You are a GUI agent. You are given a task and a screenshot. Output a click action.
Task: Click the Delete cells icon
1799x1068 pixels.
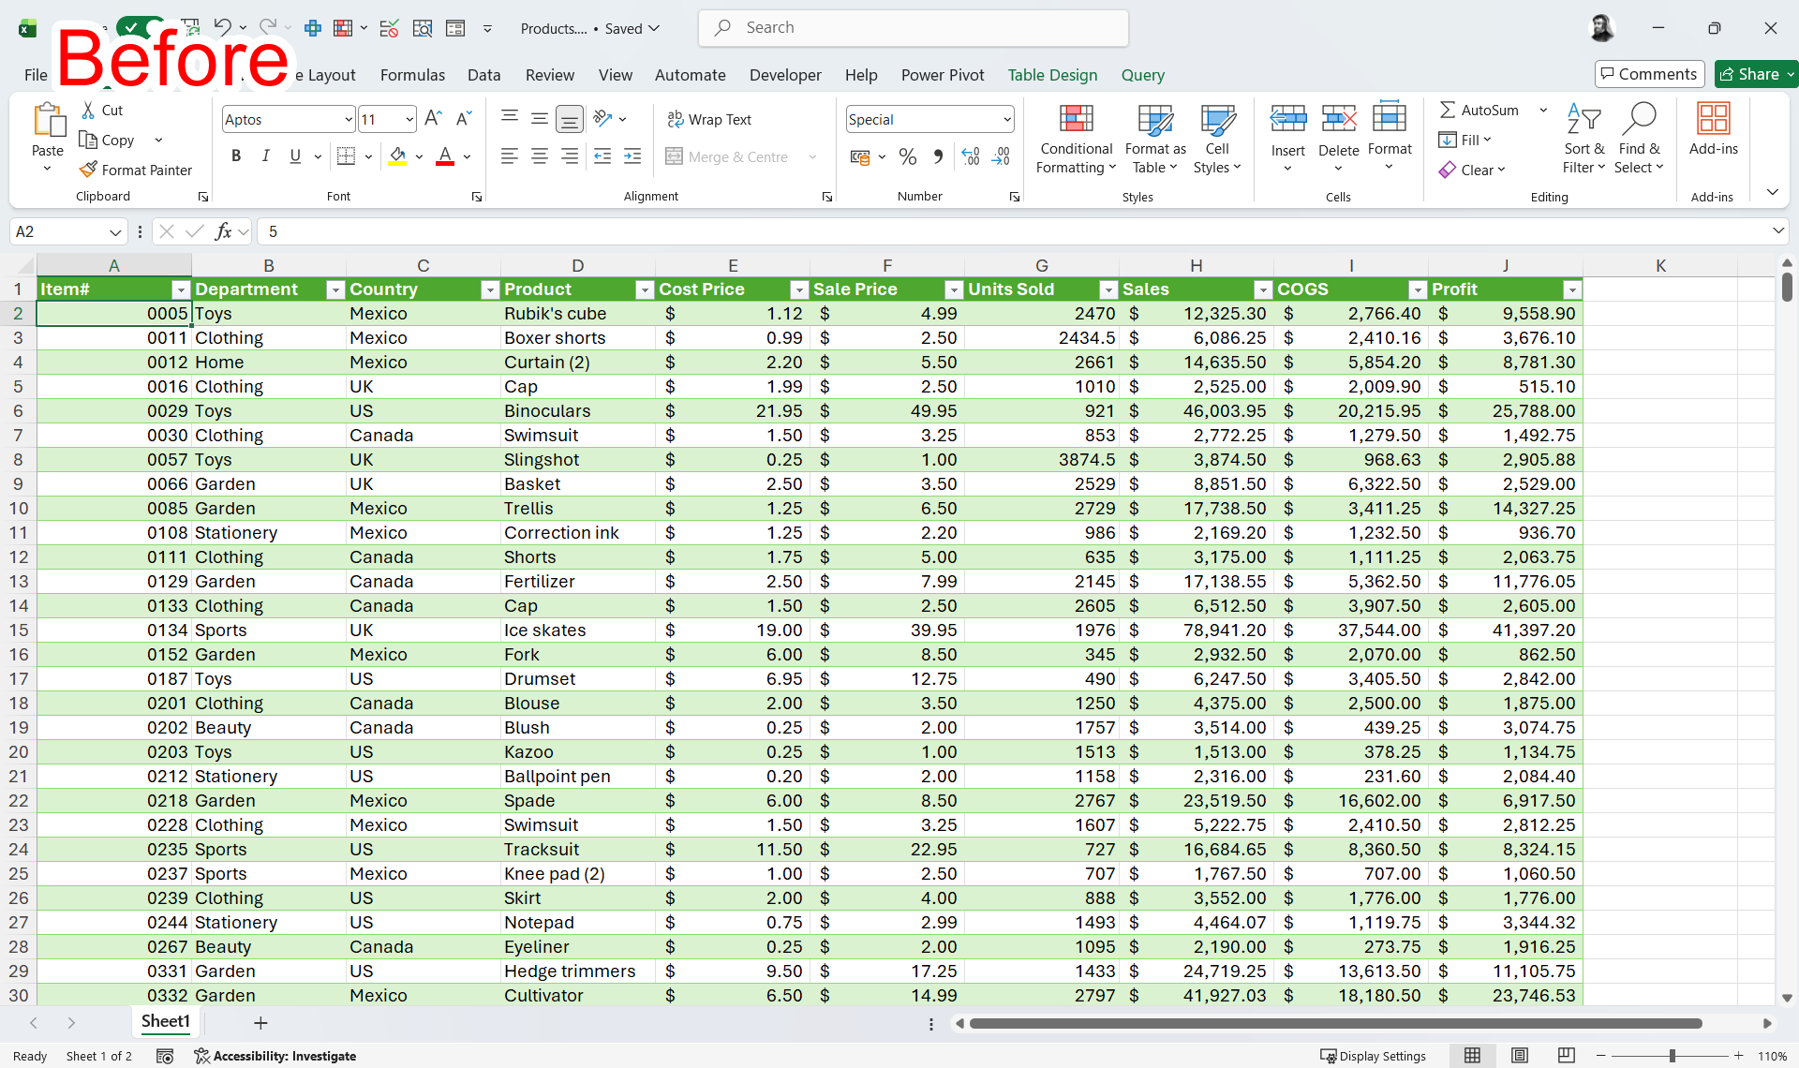point(1339,119)
